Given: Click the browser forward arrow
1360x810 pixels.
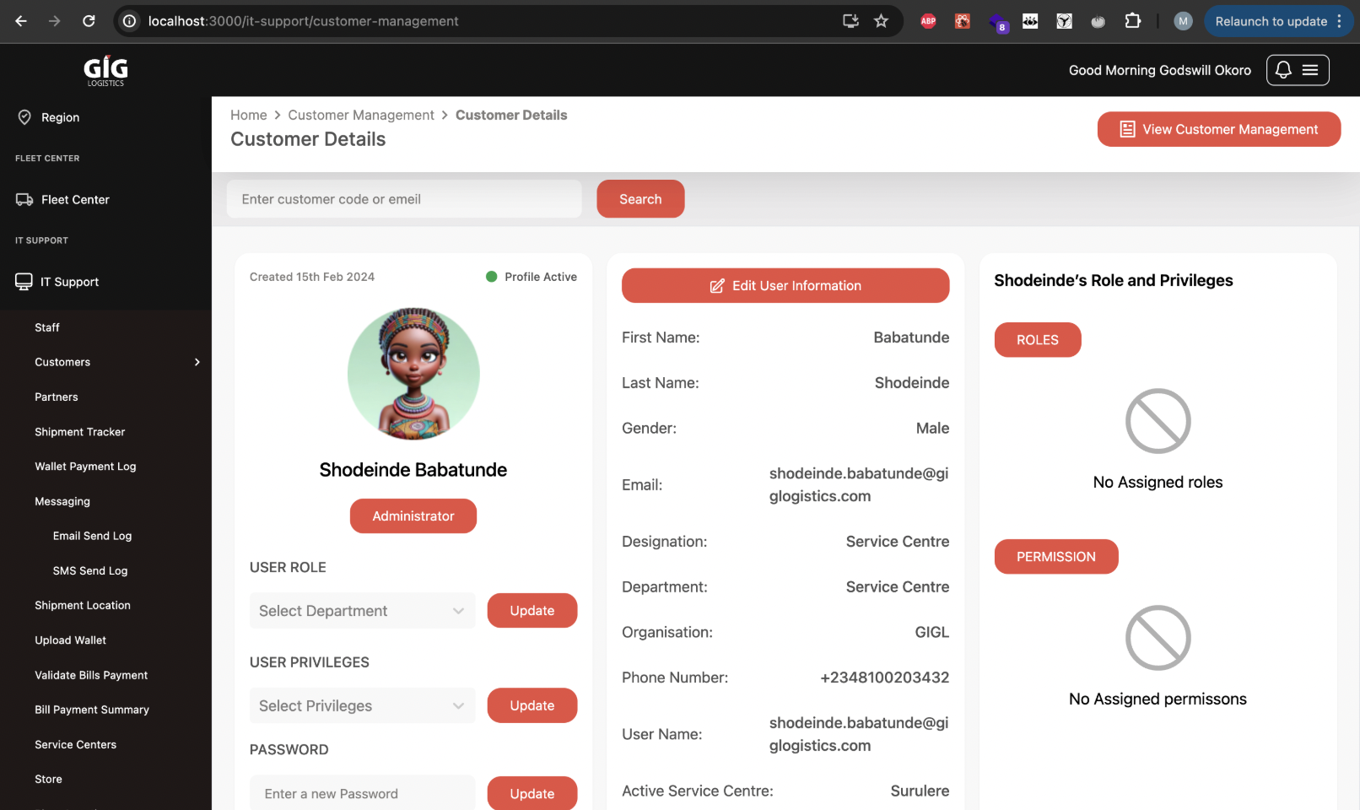Looking at the screenshot, I should [55, 21].
